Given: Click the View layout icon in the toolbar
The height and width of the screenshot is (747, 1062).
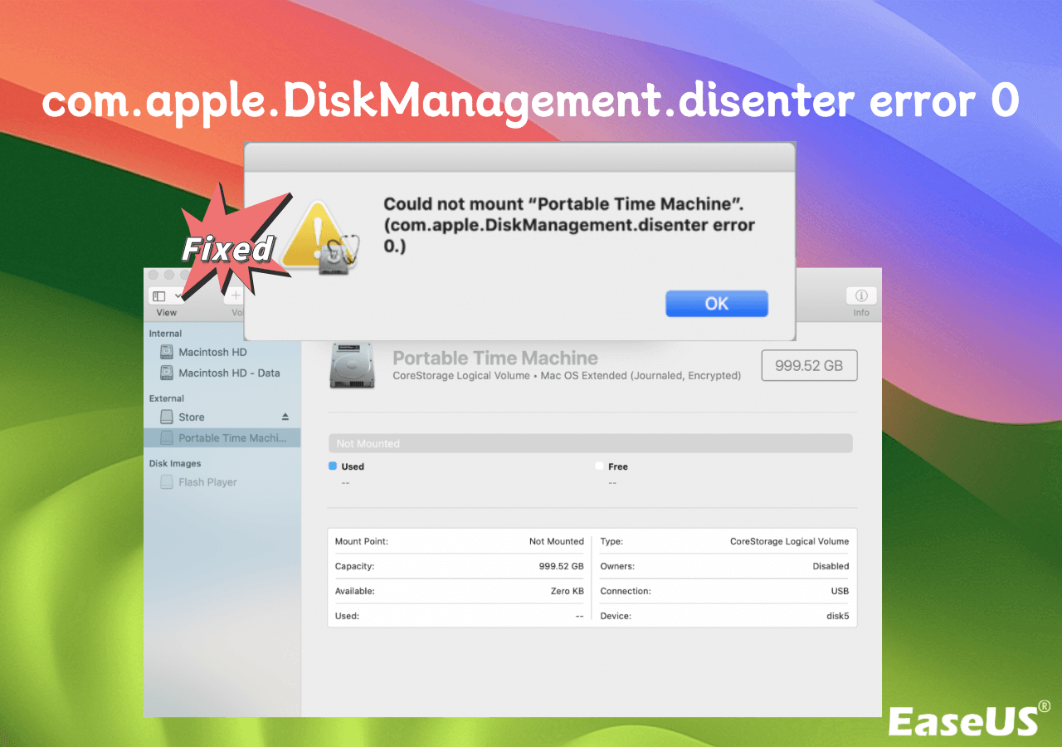Looking at the screenshot, I should [x=158, y=295].
